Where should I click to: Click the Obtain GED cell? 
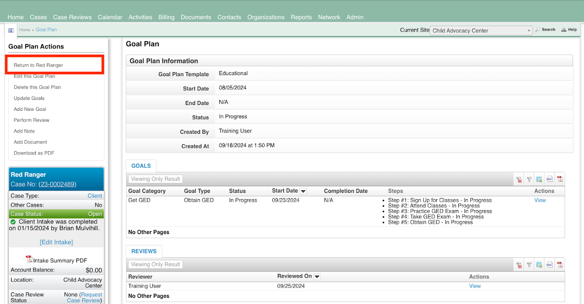pyautogui.click(x=199, y=200)
